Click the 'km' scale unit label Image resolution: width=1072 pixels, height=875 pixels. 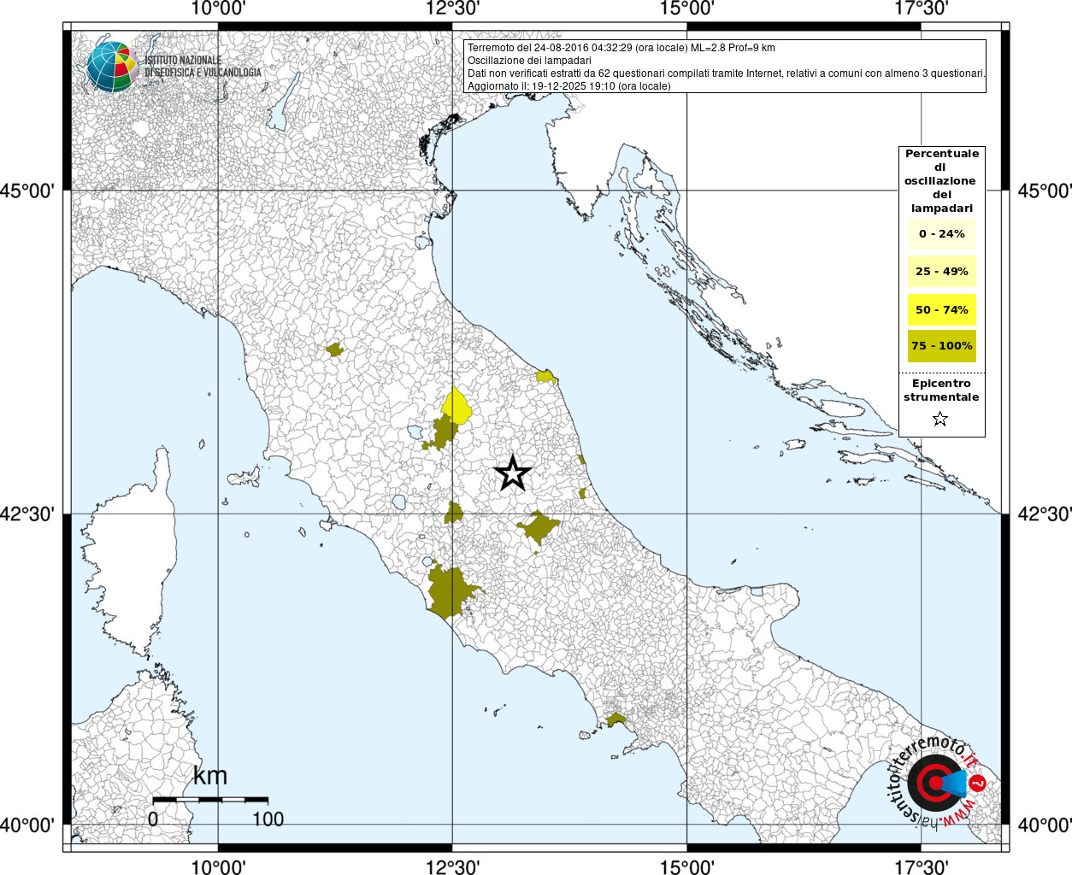click(210, 775)
